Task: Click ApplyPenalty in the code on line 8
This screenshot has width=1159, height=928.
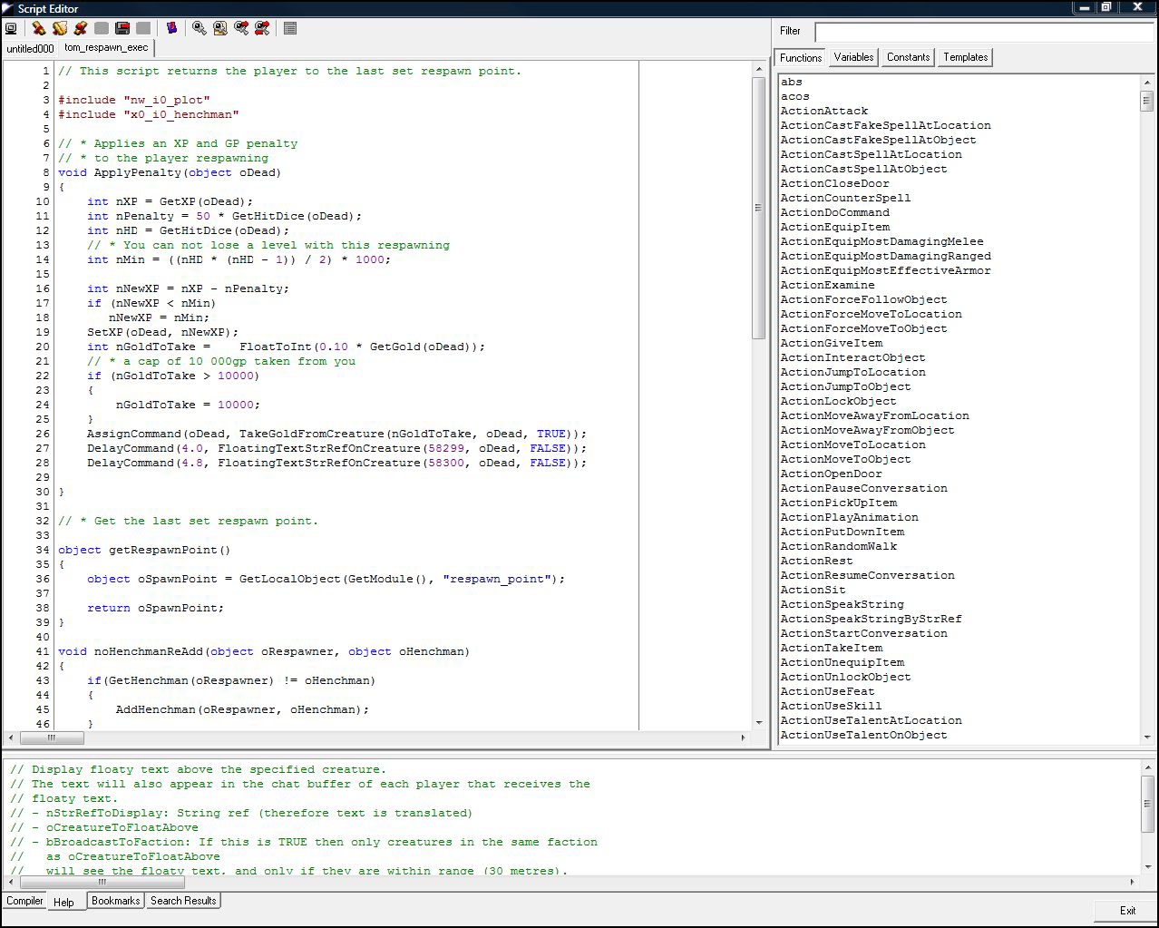Action: pyautogui.click(x=138, y=172)
